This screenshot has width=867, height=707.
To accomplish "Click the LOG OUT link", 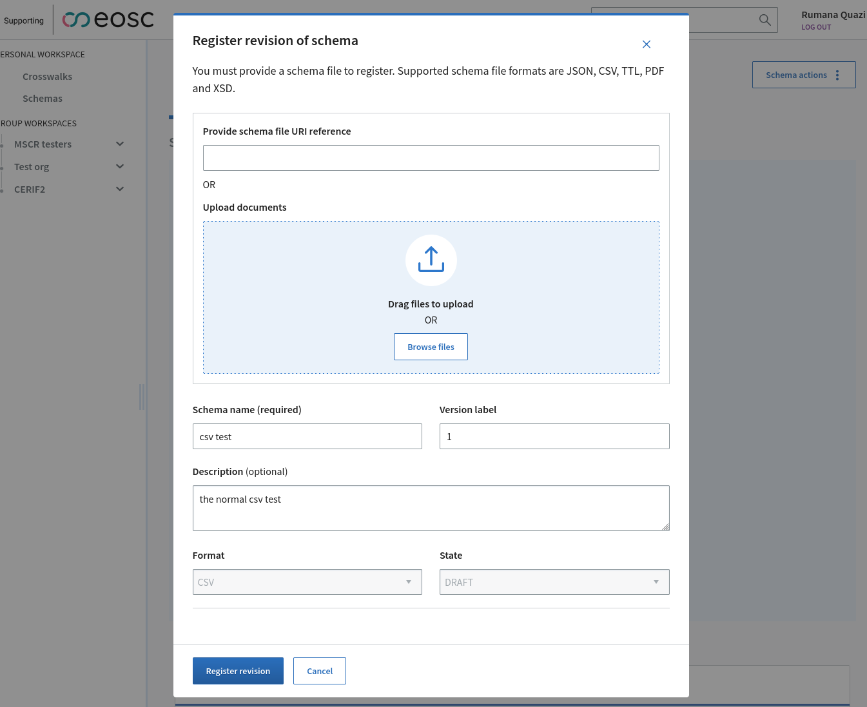I will click(x=816, y=27).
